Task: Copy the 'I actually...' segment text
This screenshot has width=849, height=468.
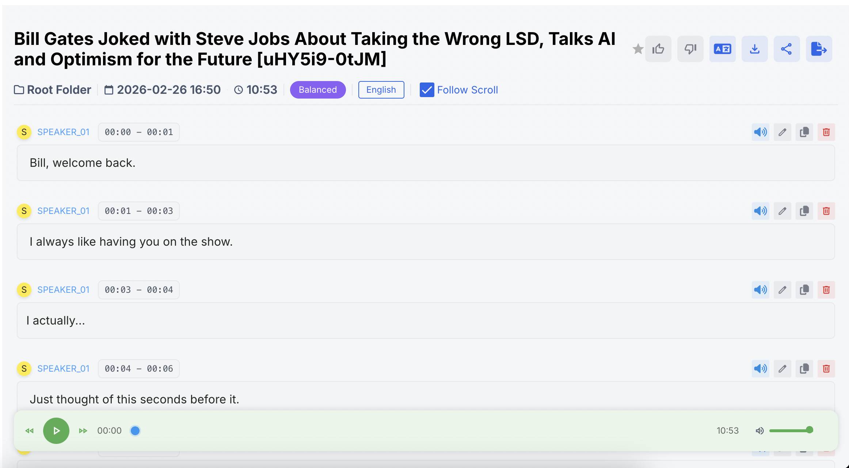Action: point(804,290)
